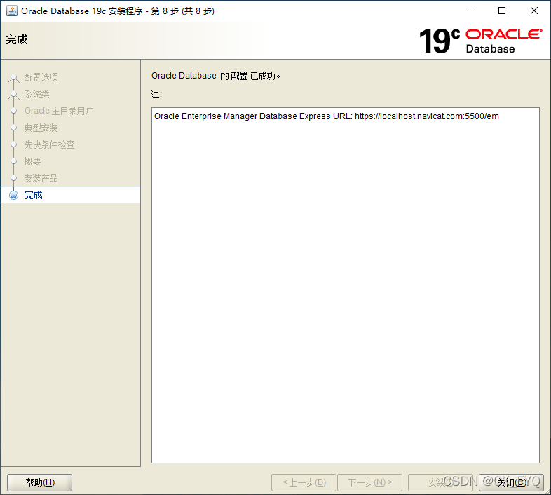Click the Java installer icon in title bar
Viewport: 551px width, 495px height.
click(x=12, y=11)
